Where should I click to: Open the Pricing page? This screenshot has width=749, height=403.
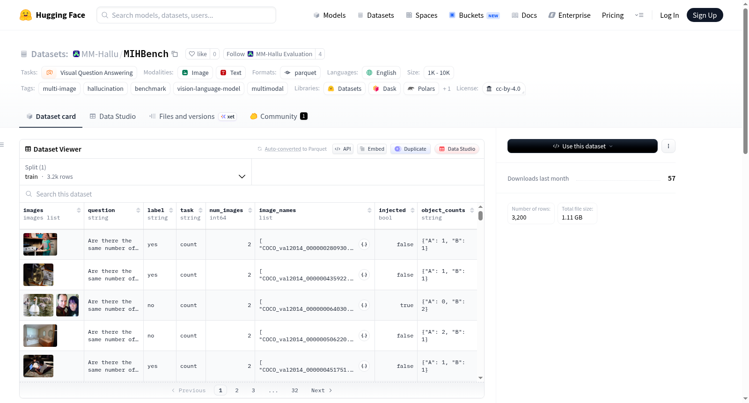point(613,15)
